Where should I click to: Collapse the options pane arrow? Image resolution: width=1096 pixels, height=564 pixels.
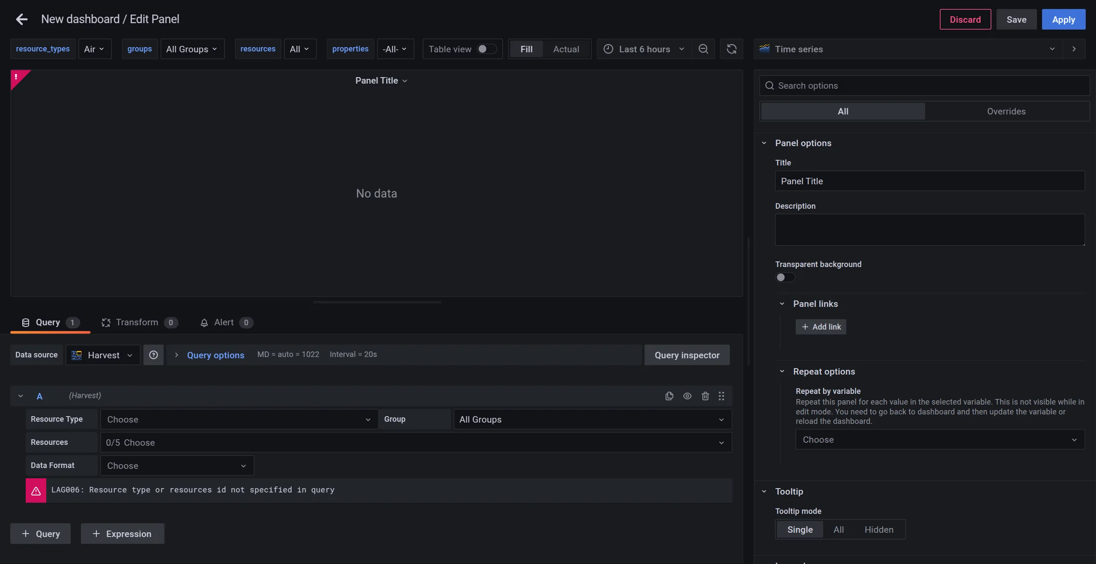pos(1074,49)
